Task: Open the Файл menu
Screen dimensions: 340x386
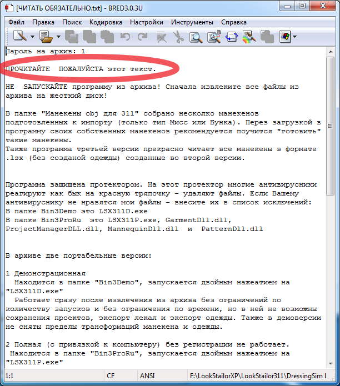Action: [x=16, y=22]
